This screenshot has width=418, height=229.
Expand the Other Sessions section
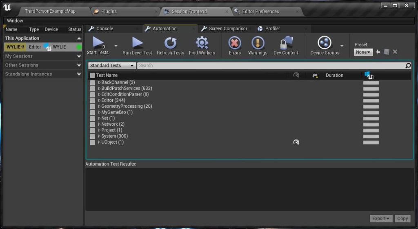(79, 65)
